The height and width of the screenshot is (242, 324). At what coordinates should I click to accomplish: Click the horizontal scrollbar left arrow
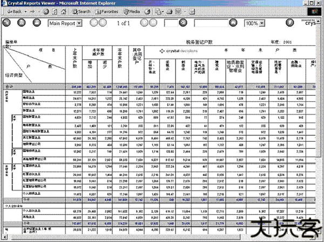click(4, 237)
